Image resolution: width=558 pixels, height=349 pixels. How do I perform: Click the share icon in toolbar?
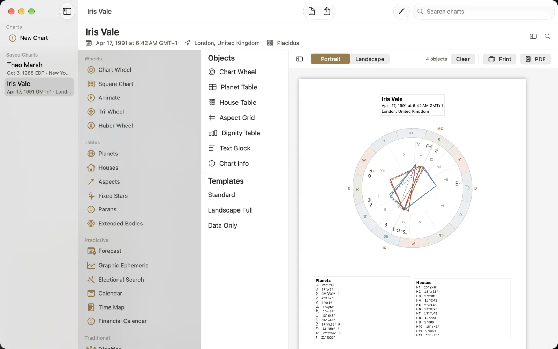(x=327, y=12)
